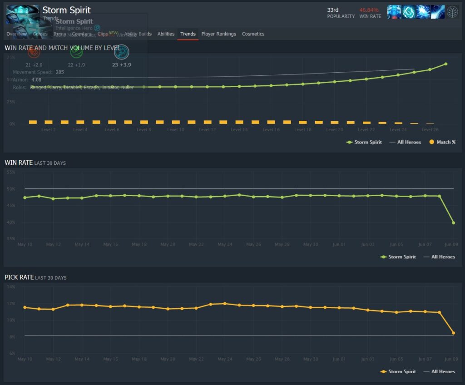Click the Jun 09 pick rate data point
The image size is (465, 385).
(x=454, y=333)
